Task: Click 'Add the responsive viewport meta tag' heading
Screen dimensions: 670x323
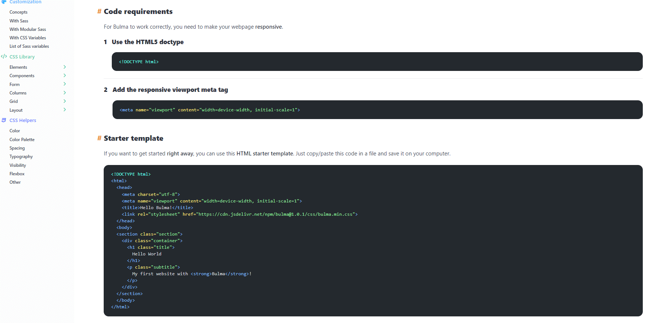Action: pyautogui.click(x=170, y=90)
